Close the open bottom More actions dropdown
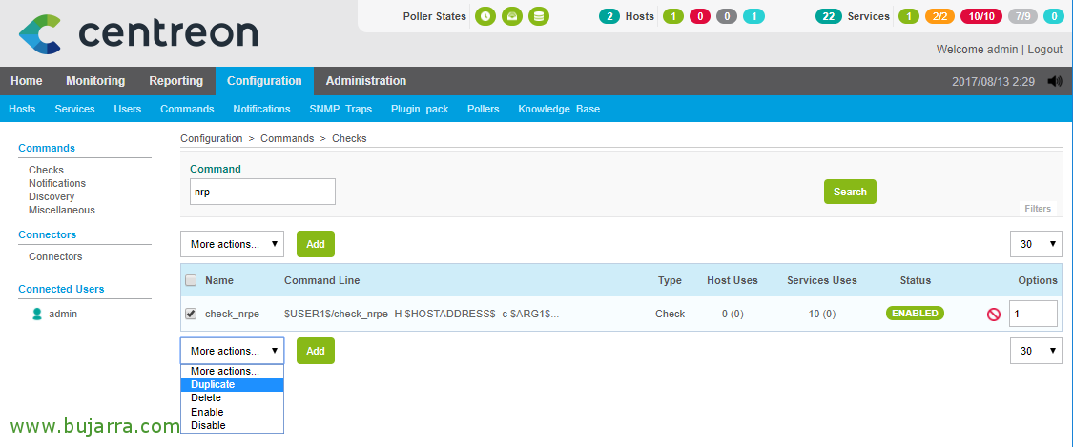 [x=232, y=351]
